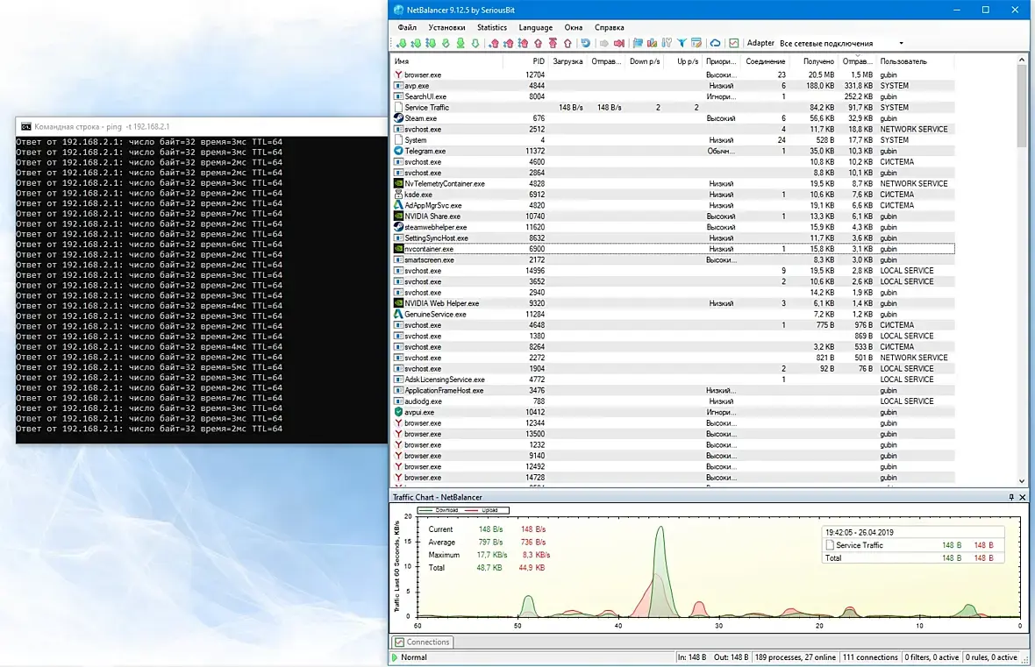The image size is (1035, 667).
Task: Open bar chart statistics toolbar icon
Action: [653, 44]
